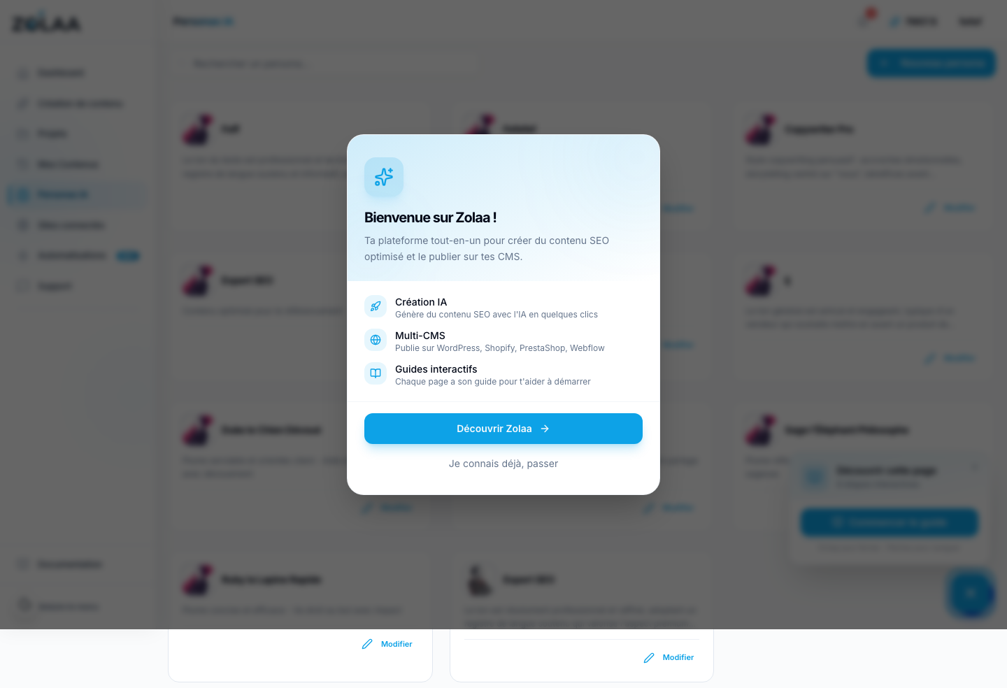Click the blurred round floating plus button

(971, 594)
